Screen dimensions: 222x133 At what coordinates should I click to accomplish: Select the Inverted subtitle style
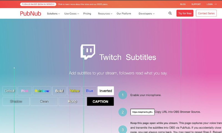tap(106, 91)
